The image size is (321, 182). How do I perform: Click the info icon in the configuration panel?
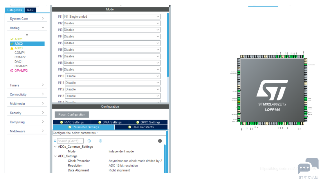[160, 141]
